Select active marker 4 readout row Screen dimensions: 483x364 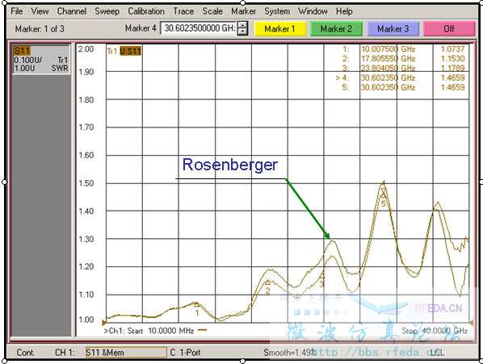pos(401,77)
